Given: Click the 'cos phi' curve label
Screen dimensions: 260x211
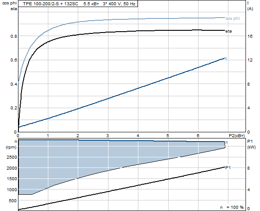Looking at the screenshot, I should 232,18.
